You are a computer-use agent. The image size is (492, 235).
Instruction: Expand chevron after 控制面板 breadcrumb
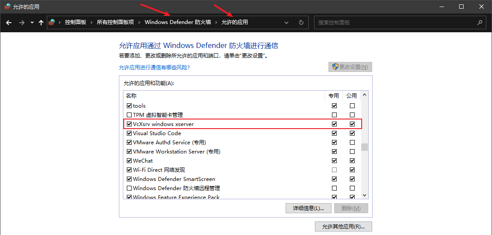click(92, 23)
